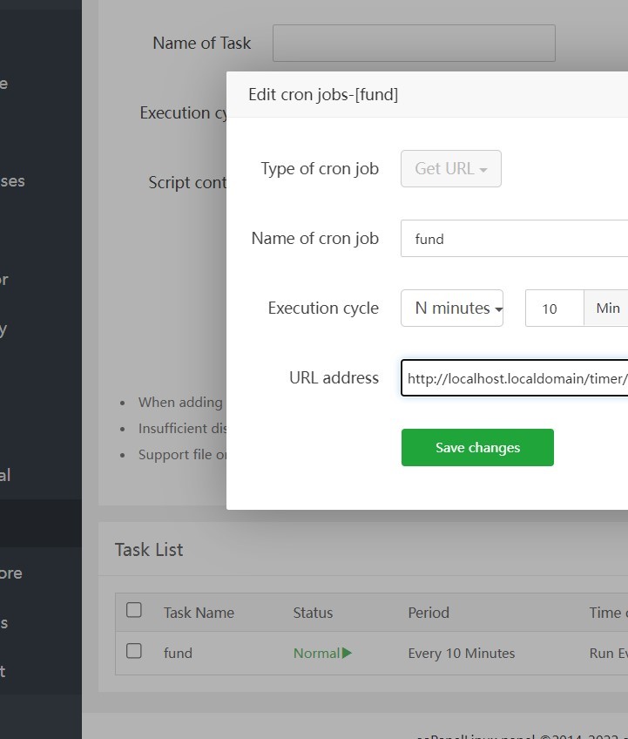Click the fund task name in list
This screenshot has height=739, width=628.
[178, 653]
